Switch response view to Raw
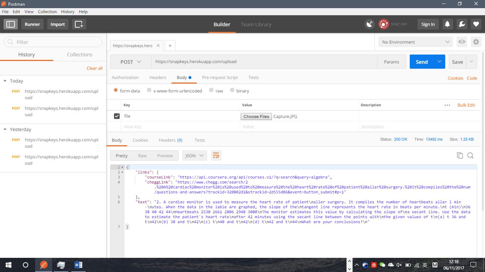The height and width of the screenshot is (272, 485). [142, 155]
